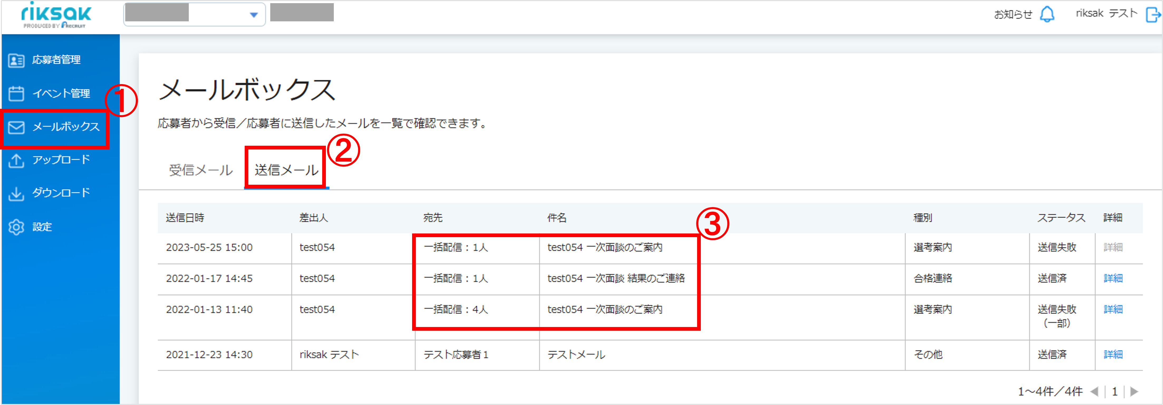Click the date 2023-05-25 15:00
Screen dimensions: 1163x405
tap(209, 247)
